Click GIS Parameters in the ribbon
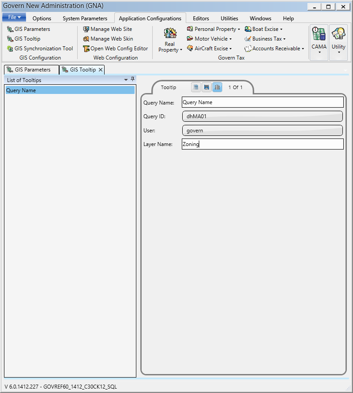This screenshot has height=393, width=353. pos(29,29)
